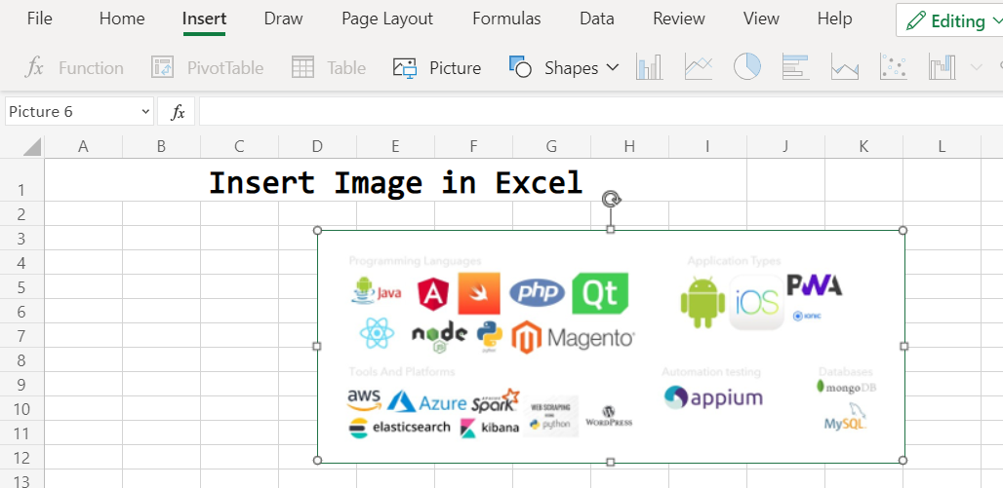This screenshot has width=1003, height=488.
Task: Click the Function button in ribbon
Action: (x=74, y=68)
